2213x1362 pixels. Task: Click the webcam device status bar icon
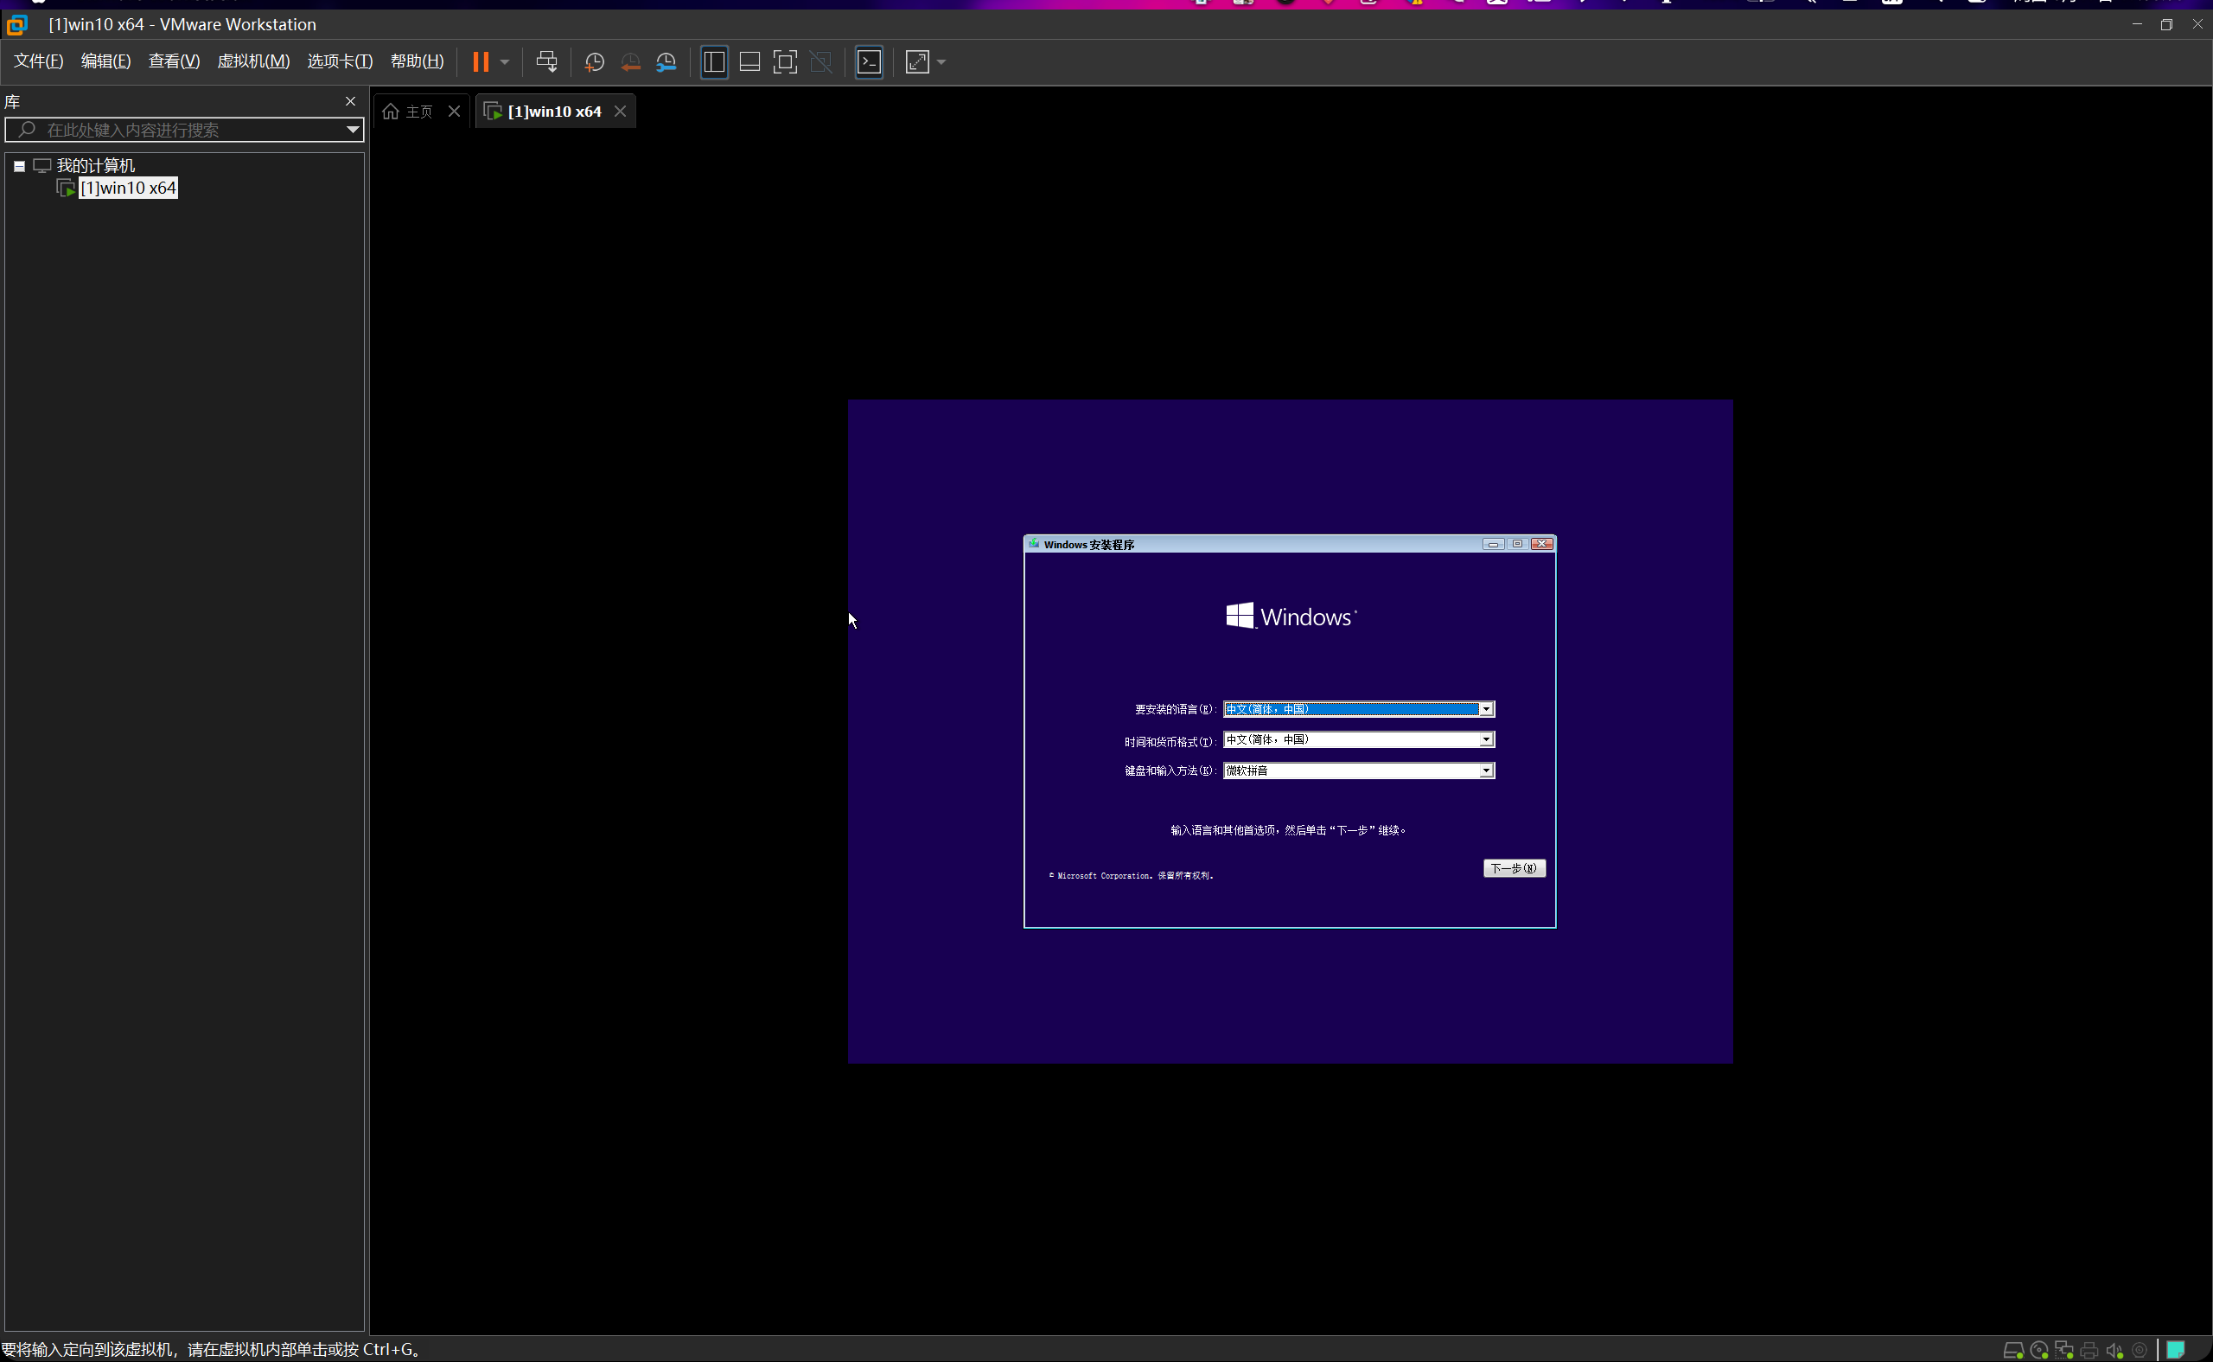click(x=2140, y=1350)
